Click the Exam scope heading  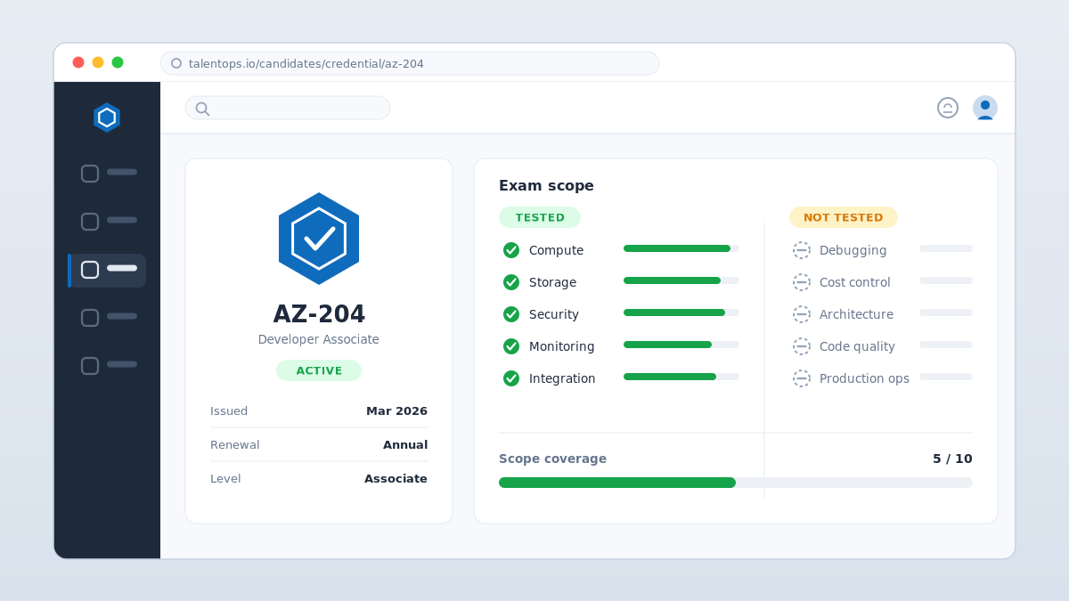(x=546, y=186)
